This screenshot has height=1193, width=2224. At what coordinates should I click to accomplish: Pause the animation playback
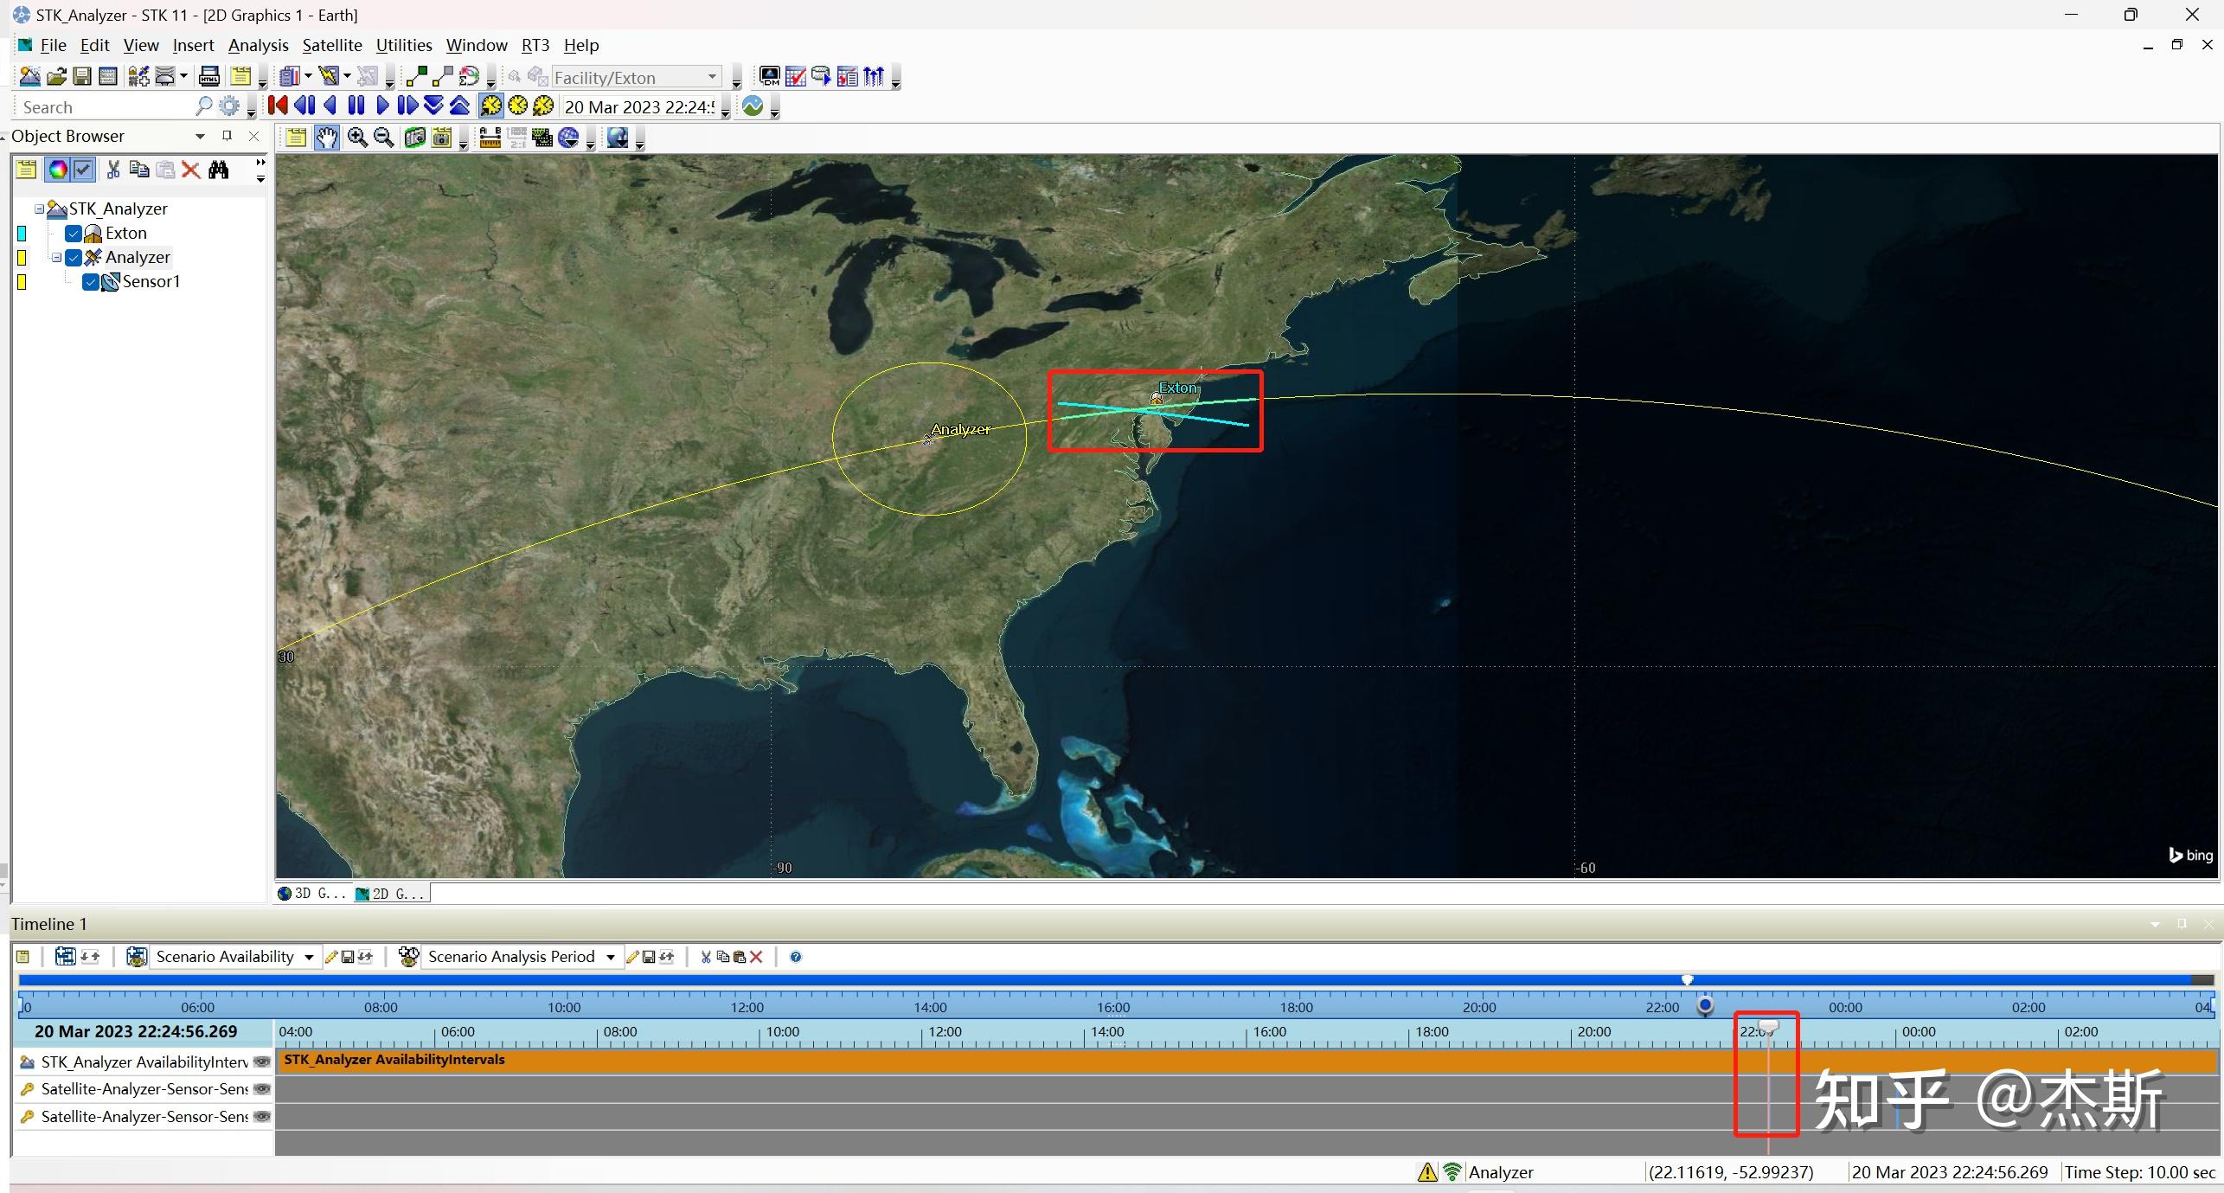356,106
